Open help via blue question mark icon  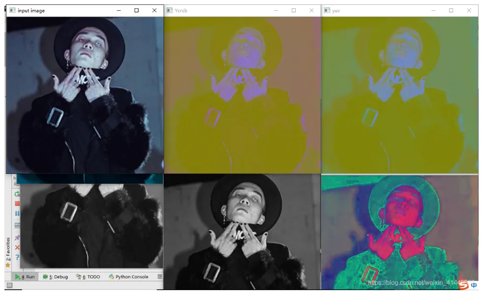click(17, 257)
